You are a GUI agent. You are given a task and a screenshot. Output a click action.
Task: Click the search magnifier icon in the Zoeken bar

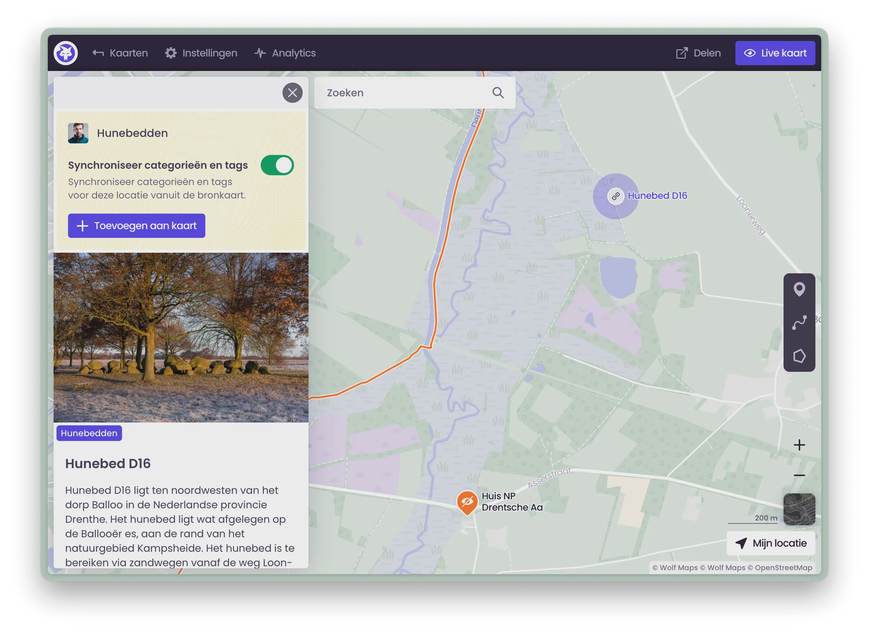pos(498,92)
